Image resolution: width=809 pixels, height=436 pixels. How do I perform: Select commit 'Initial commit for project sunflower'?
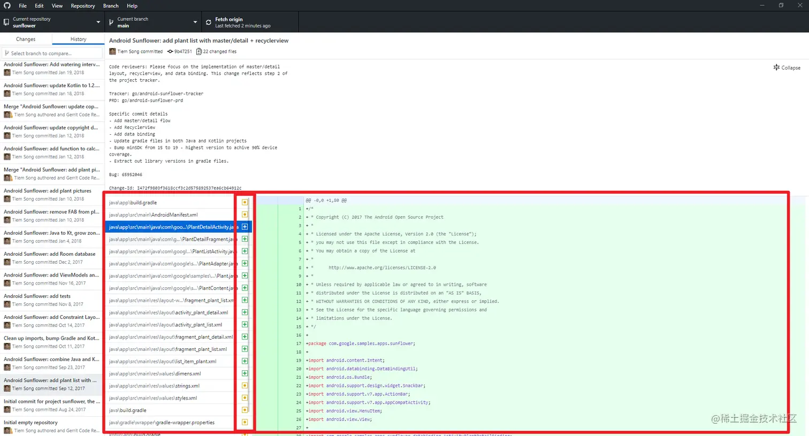click(52, 405)
